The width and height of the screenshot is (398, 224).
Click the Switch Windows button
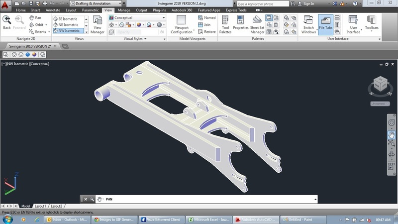[308, 24]
